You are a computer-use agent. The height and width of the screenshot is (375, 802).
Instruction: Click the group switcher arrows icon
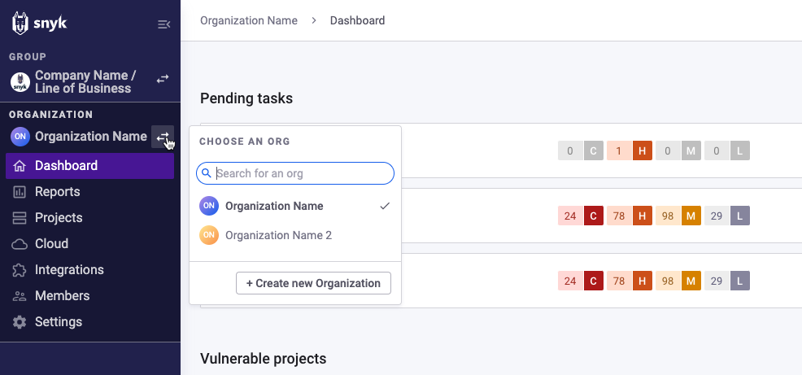163,79
